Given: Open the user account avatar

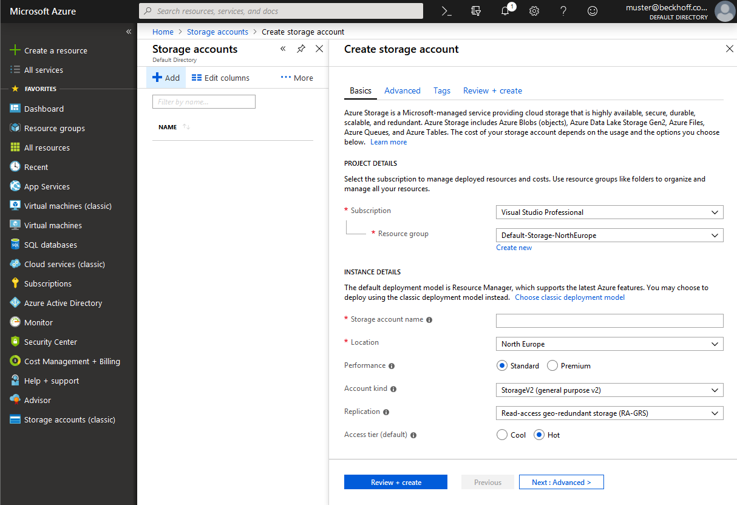Looking at the screenshot, I should coord(724,12).
